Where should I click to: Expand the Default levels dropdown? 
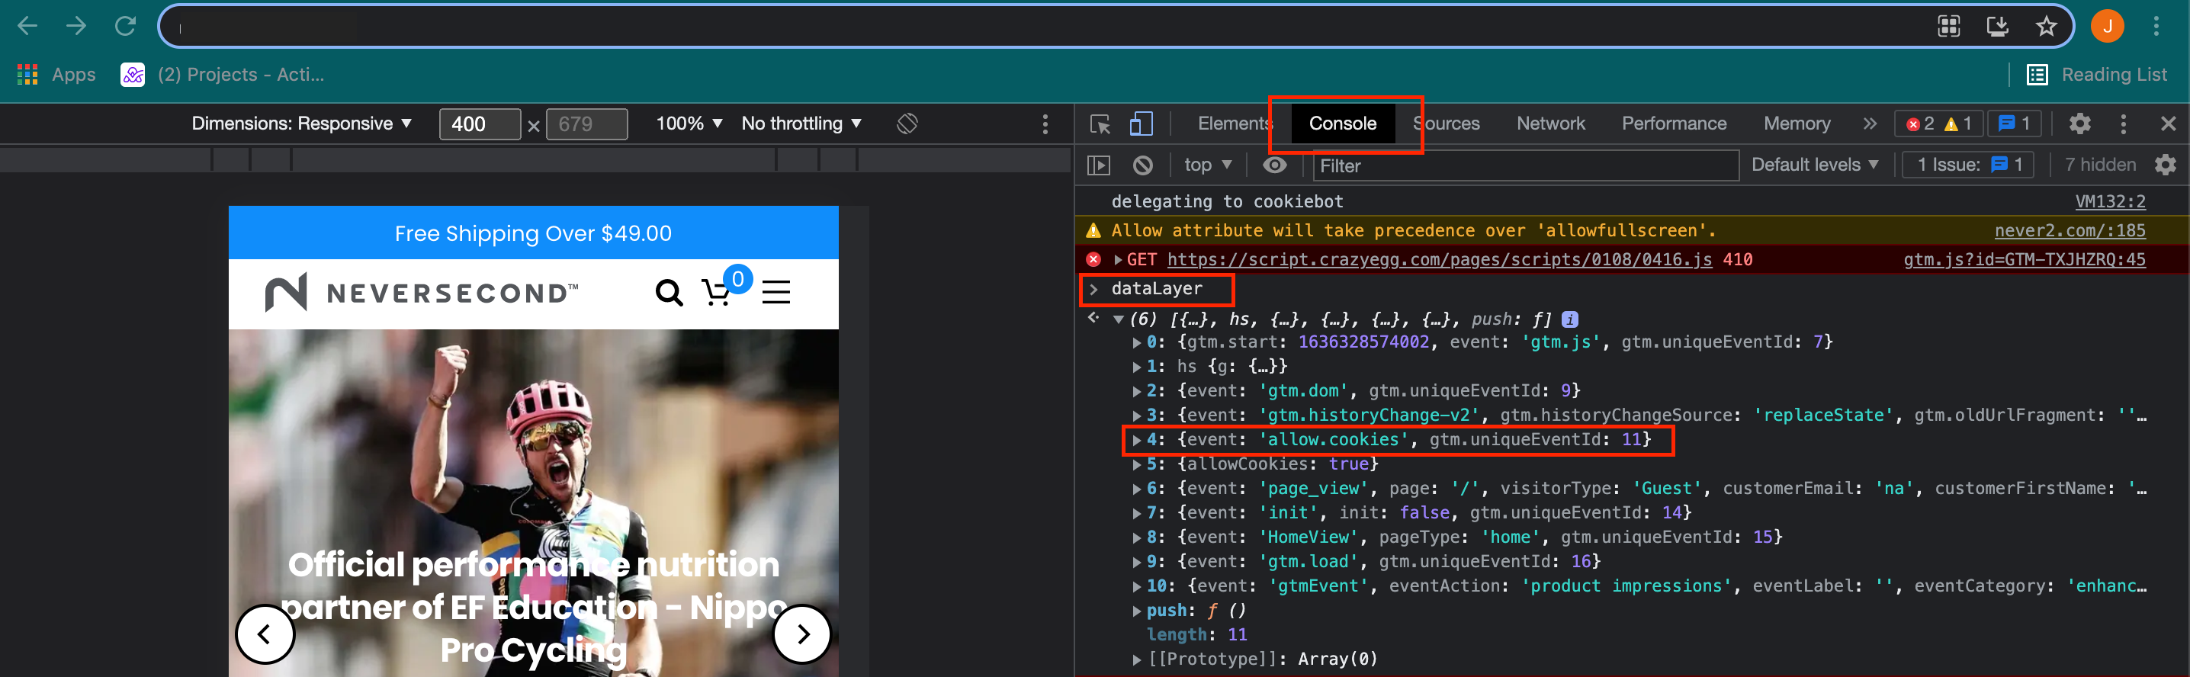[x=1814, y=165]
